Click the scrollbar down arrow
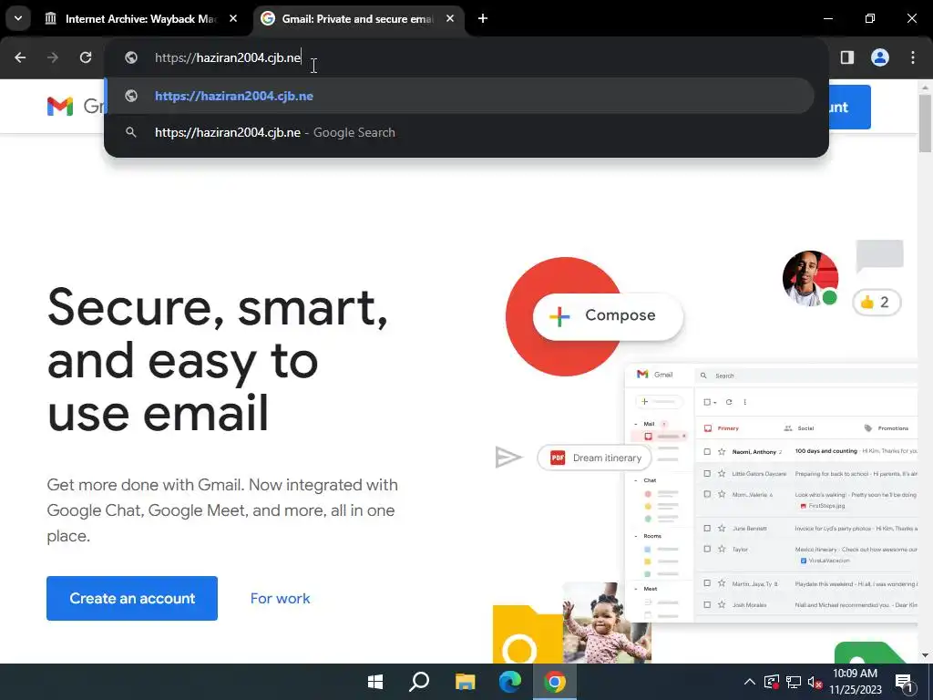Screen dimensions: 933x700 pos(925,655)
